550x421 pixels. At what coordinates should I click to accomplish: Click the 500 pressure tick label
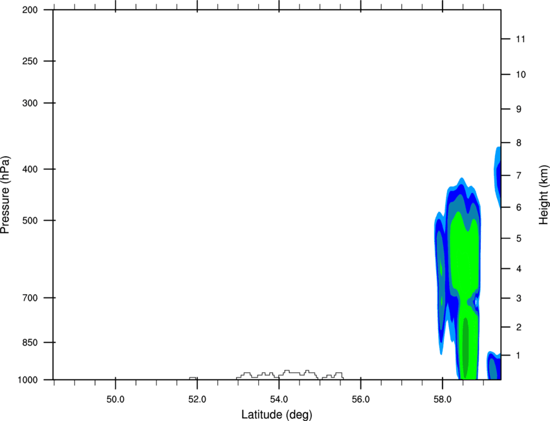[x=30, y=220]
